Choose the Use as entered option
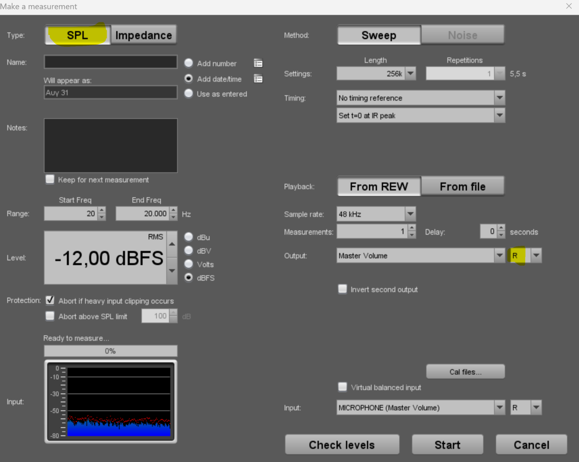Viewport: 579px width, 462px height. click(x=188, y=93)
